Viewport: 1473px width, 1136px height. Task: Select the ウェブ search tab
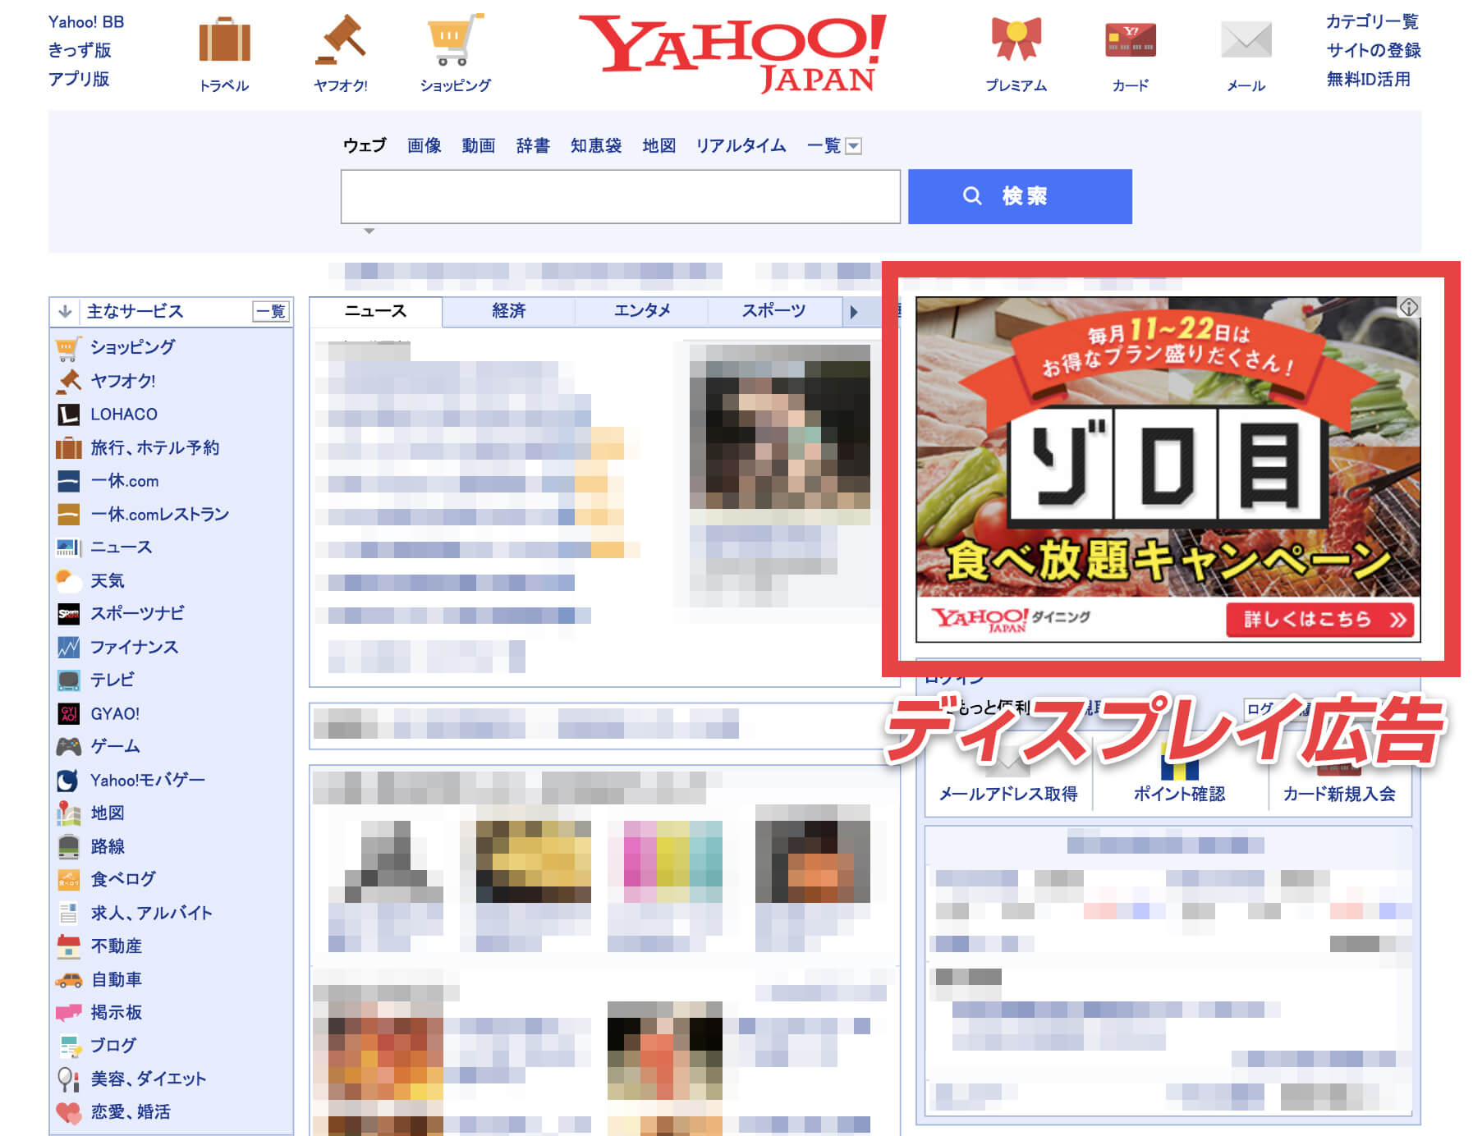coord(365,145)
